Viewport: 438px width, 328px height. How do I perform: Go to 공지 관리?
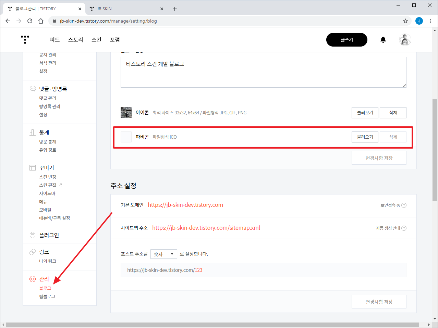pos(48,55)
